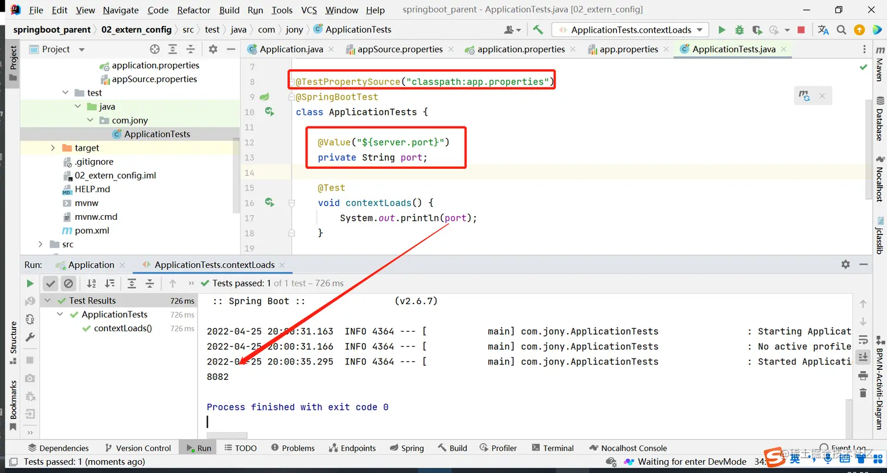
Task: Run ApplicationTests class from line 10 gutter
Action: [270, 111]
